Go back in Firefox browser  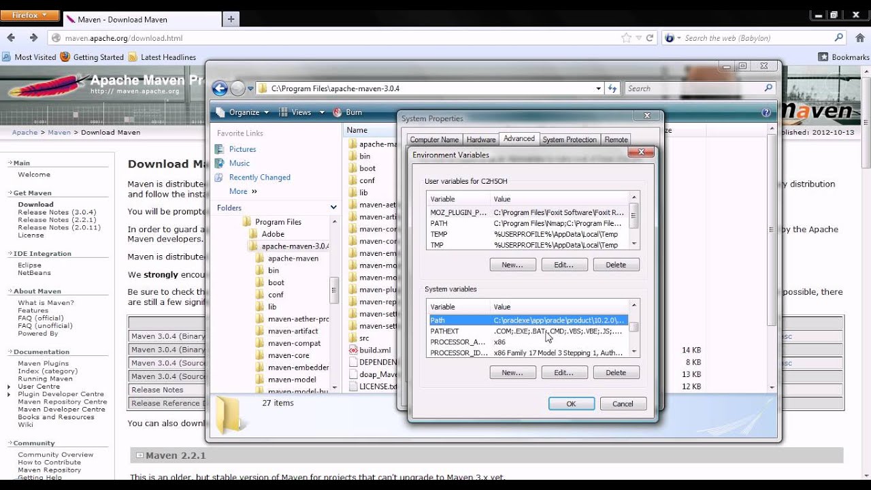(x=11, y=38)
